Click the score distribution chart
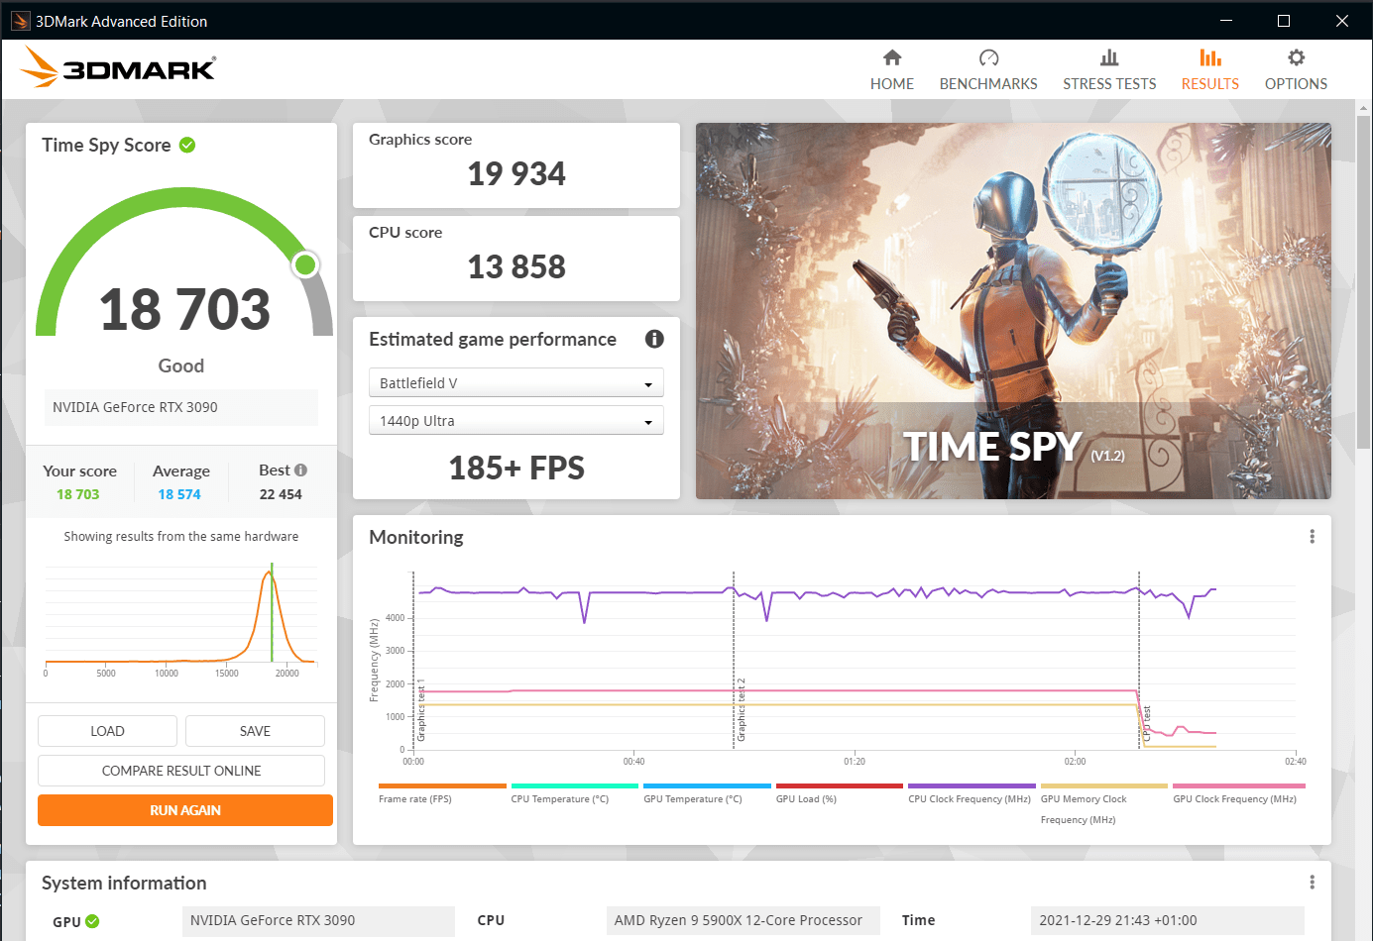 point(180,618)
